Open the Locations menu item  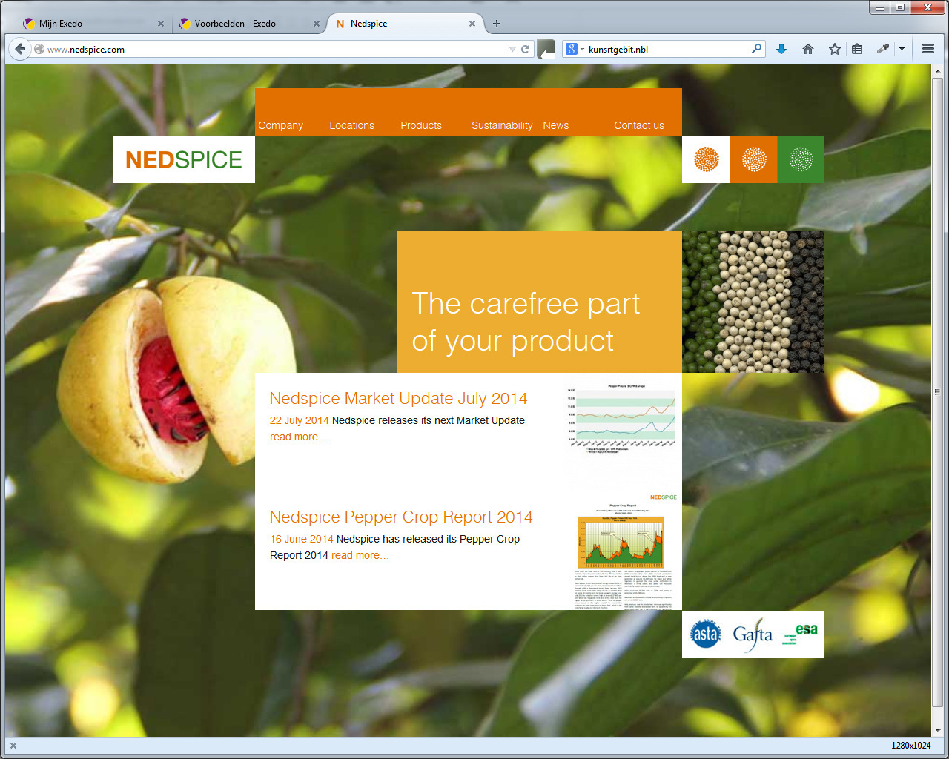[352, 125]
